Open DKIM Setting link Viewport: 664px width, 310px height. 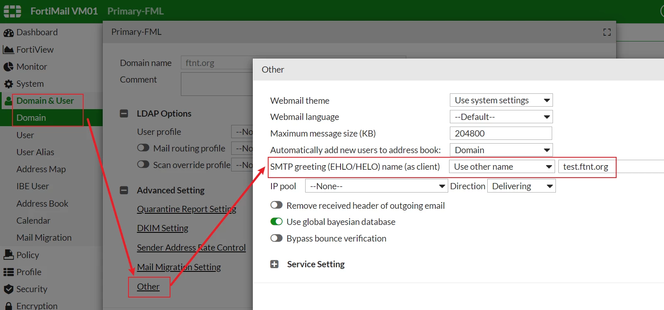[163, 228]
